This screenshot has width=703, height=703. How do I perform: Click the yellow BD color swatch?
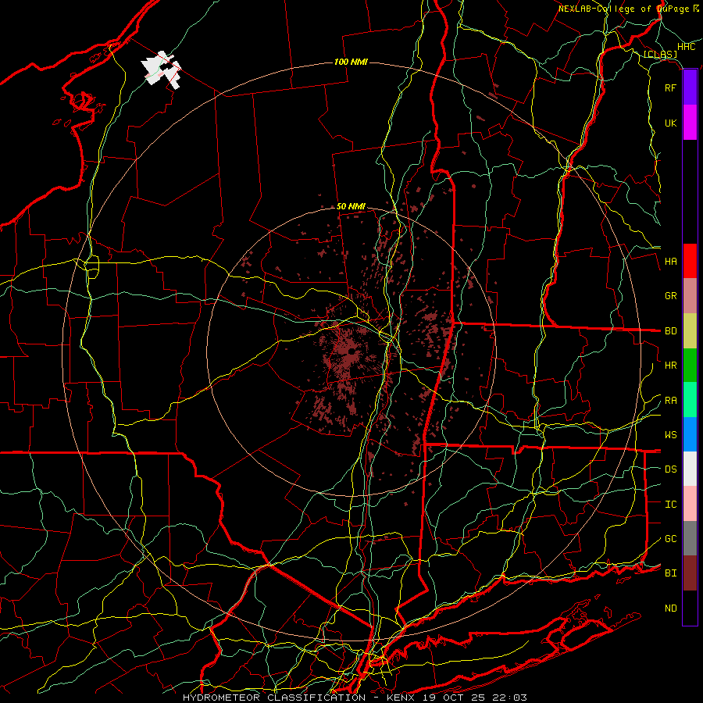pyautogui.click(x=690, y=331)
